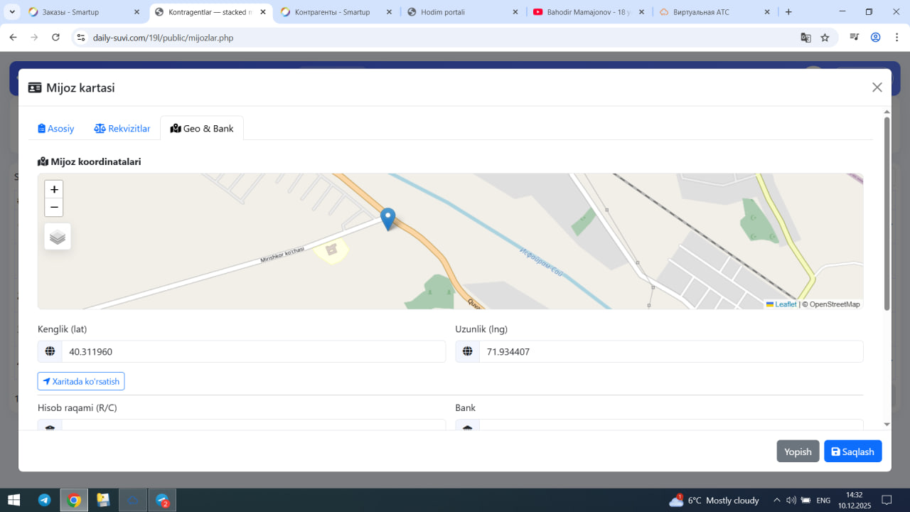The height and width of the screenshot is (512, 910).
Task: Open a new browser tab
Action: [788, 12]
